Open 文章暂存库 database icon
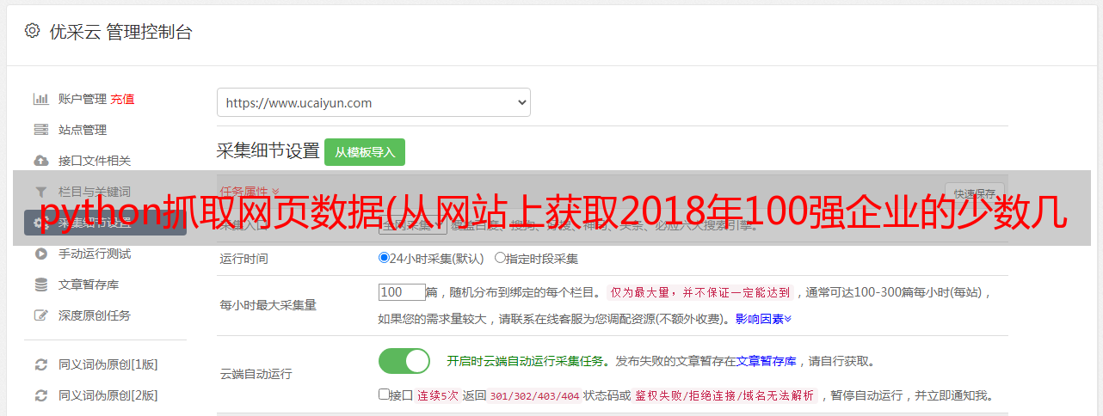This screenshot has width=1103, height=416. 40,284
